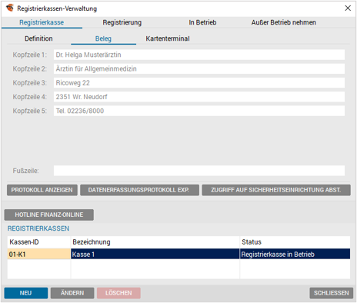Open the Kartenterminal sub-tab
357x303 pixels.
[x=168, y=38]
